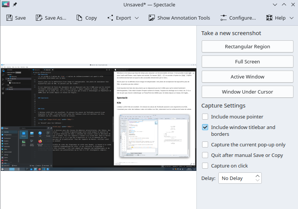Click the Show Annotation Tools icon
Screen dimensions: 298x209
coord(151,18)
